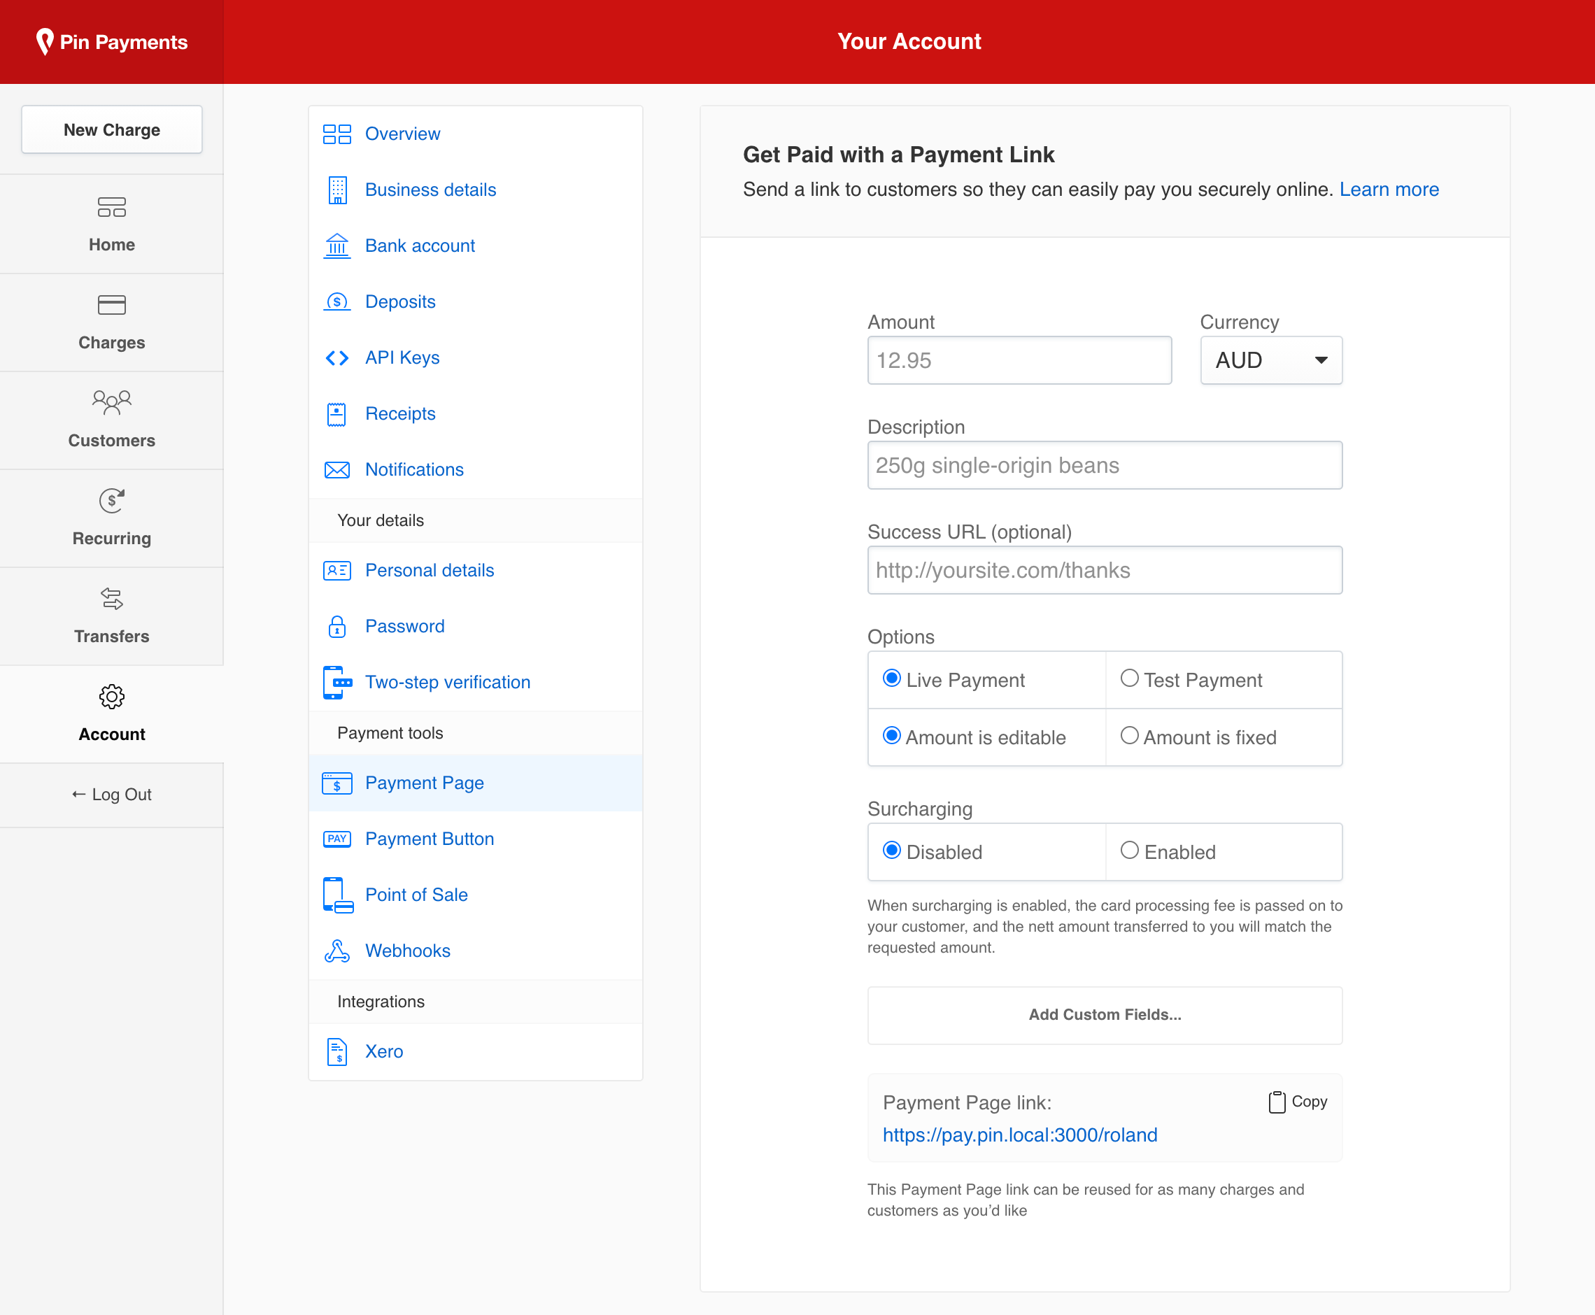Click the Home sidebar icon

point(111,207)
